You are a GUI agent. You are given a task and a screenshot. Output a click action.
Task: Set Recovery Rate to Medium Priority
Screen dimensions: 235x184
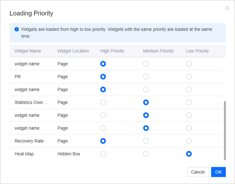(146, 141)
